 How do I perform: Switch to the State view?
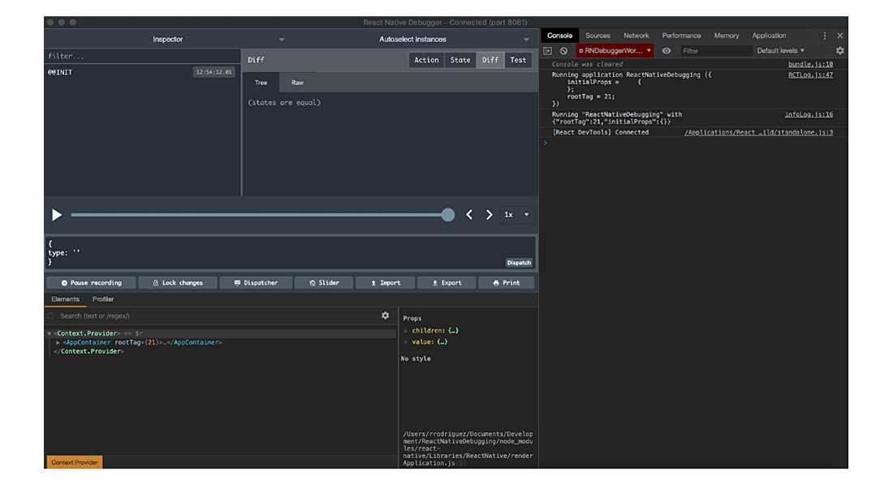pyautogui.click(x=460, y=60)
